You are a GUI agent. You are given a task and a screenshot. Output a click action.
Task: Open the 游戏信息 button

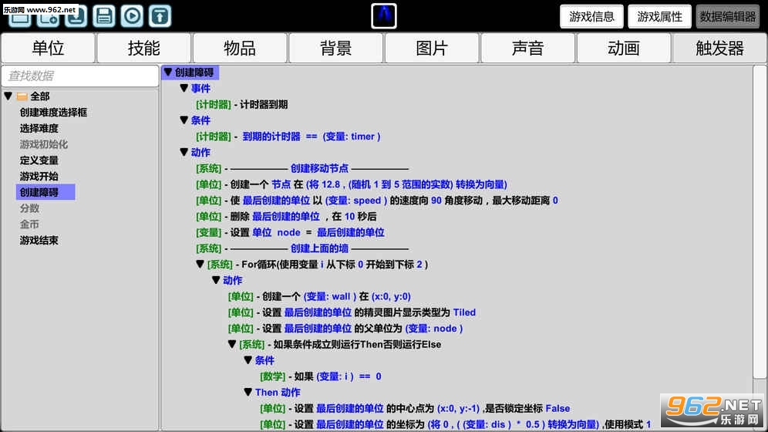click(x=591, y=16)
